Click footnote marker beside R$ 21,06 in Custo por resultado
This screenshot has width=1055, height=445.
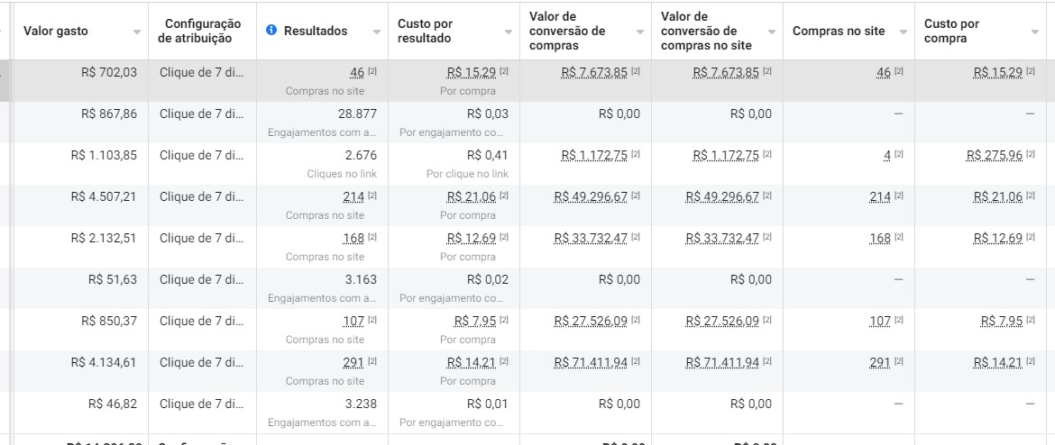click(504, 196)
